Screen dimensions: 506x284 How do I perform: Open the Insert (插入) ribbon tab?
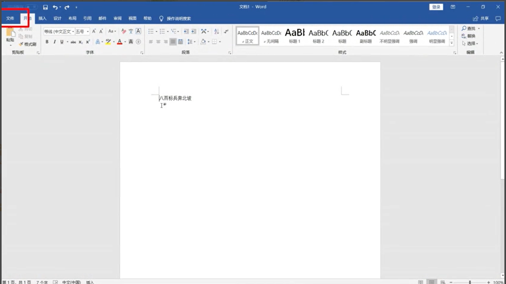pyautogui.click(x=42, y=18)
